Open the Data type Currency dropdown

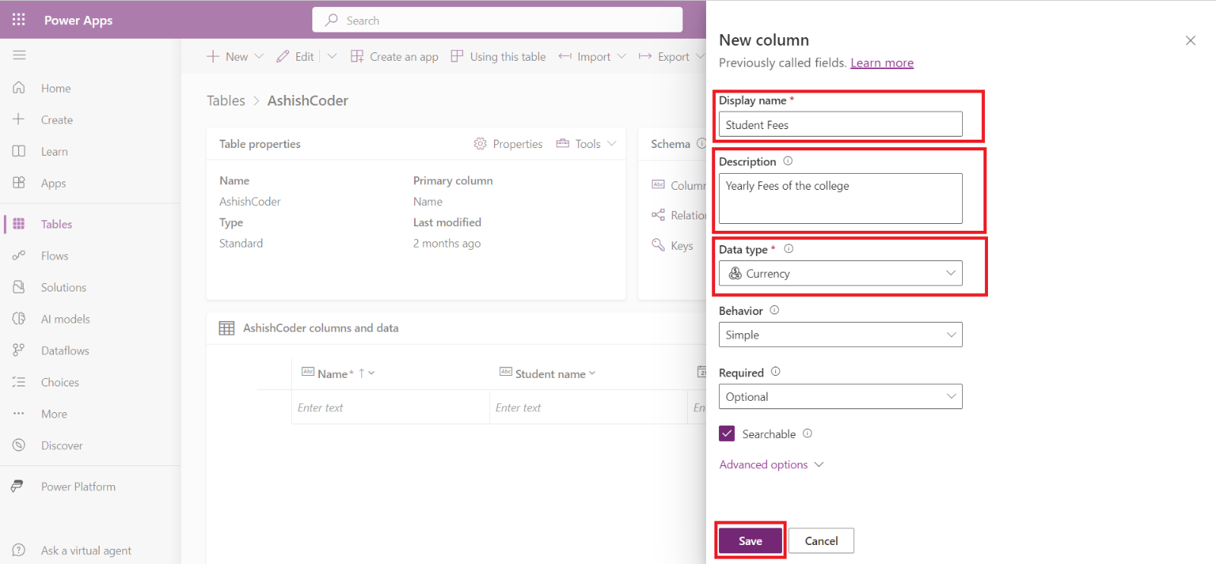840,273
